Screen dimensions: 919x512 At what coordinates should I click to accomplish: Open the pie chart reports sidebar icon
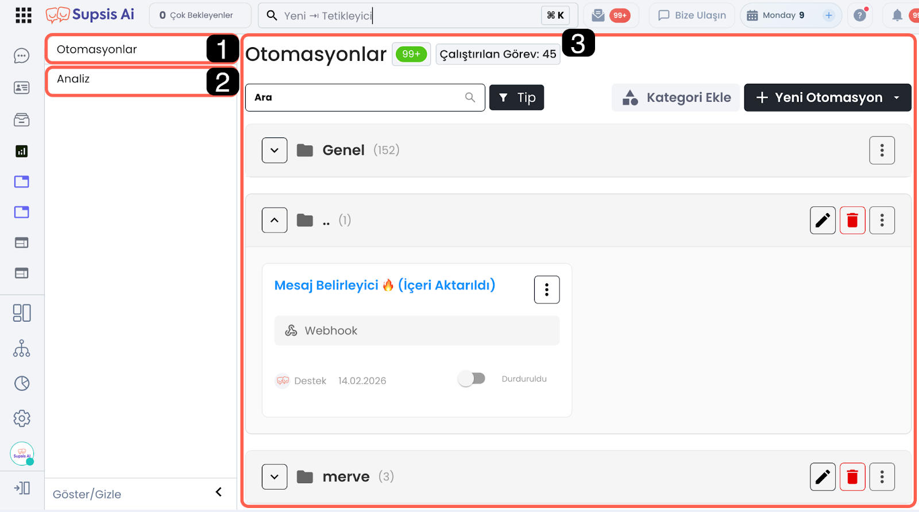pyautogui.click(x=22, y=383)
